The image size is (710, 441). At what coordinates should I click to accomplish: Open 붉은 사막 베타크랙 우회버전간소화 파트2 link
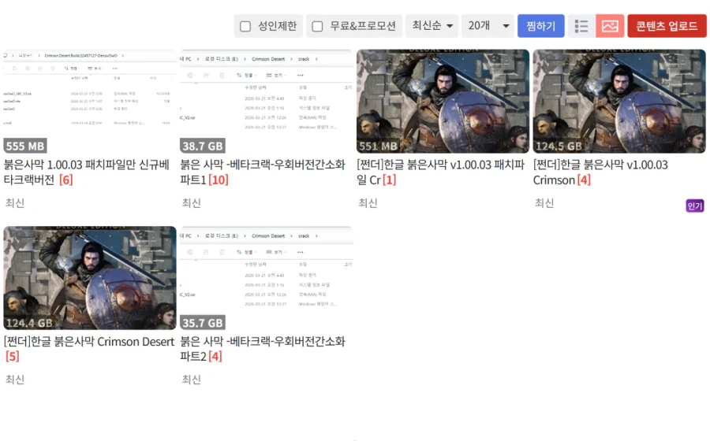pos(263,349)
